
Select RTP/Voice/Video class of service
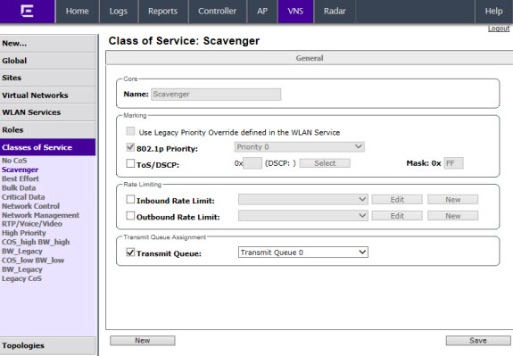tap(32, 224)
